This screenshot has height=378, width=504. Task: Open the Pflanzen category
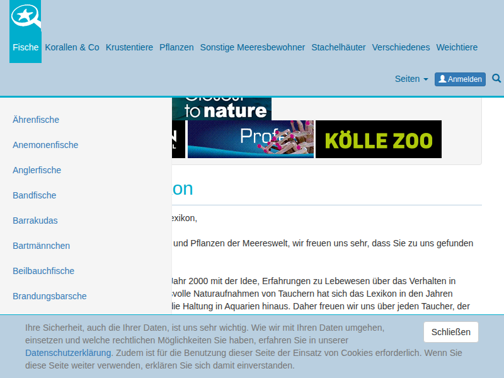176,47
